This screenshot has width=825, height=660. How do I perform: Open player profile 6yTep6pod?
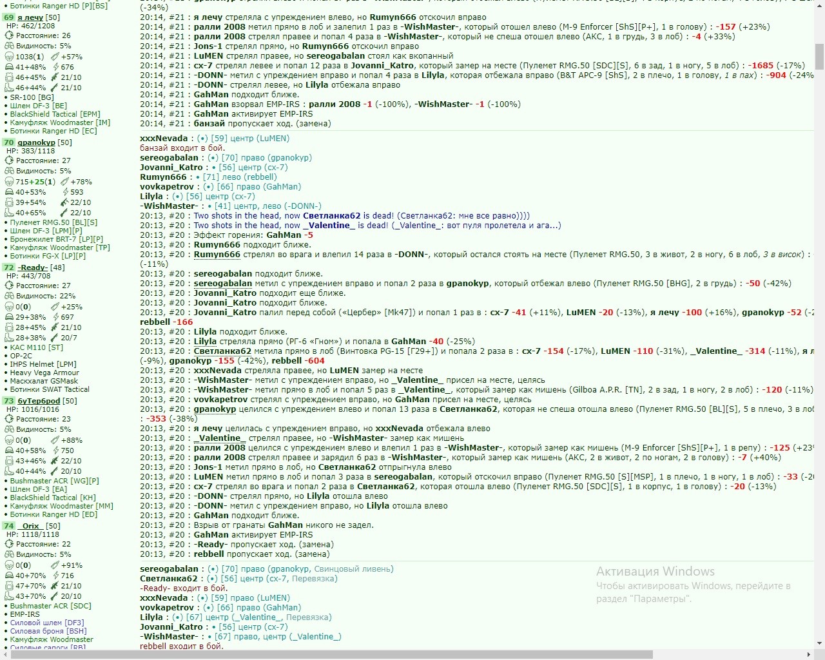39,401
